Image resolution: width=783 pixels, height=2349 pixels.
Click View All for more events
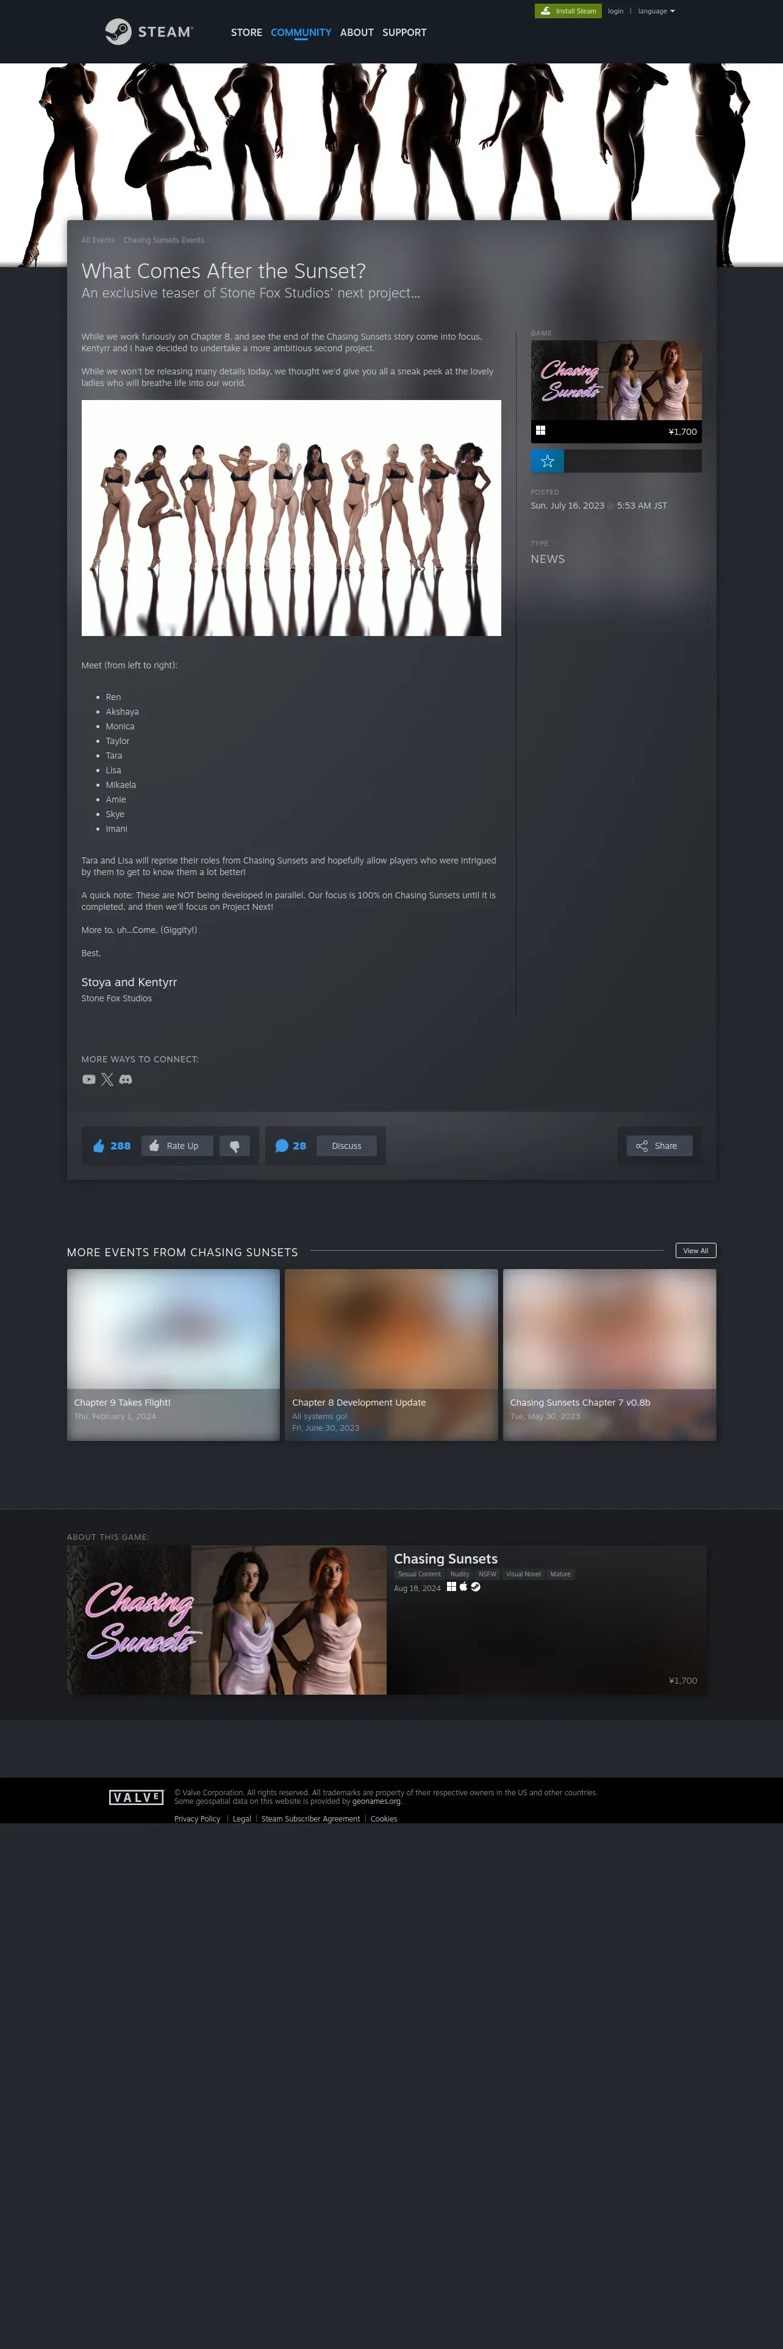696,1250
